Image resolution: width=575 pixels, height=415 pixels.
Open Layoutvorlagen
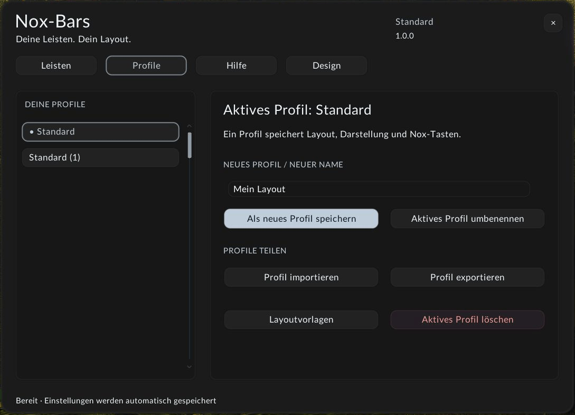pyautogui.click(x=301, y=319)
